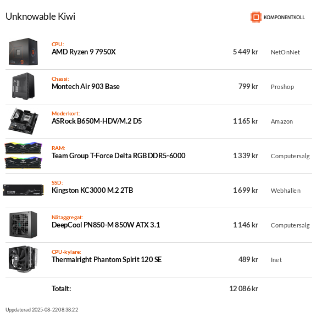
Task: Click the NetOnNet store name
Action: pyautogui.click(x=285, y=52)
